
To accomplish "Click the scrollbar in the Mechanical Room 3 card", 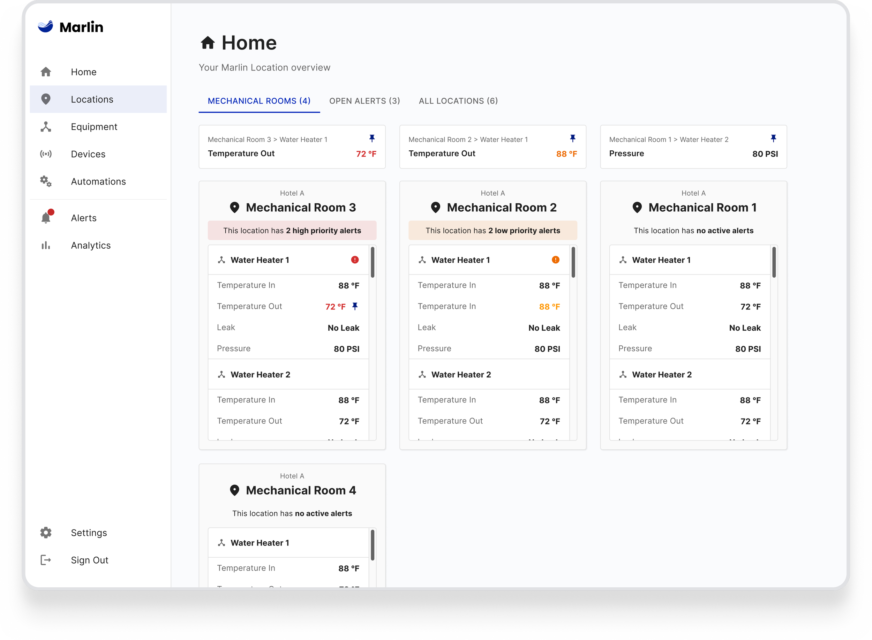I will pyautogui.click(x=372, y=263).
